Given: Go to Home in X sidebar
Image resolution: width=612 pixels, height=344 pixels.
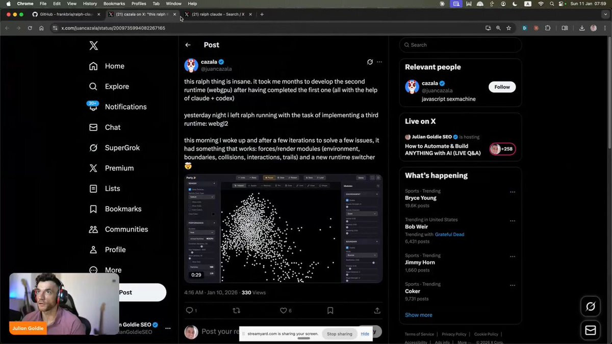Looking at the screenshot, I should [x=107, y=66].
